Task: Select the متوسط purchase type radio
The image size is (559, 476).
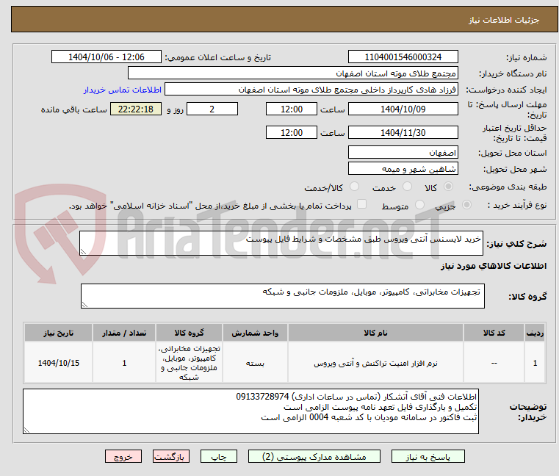Action: [x=419, y=205]
